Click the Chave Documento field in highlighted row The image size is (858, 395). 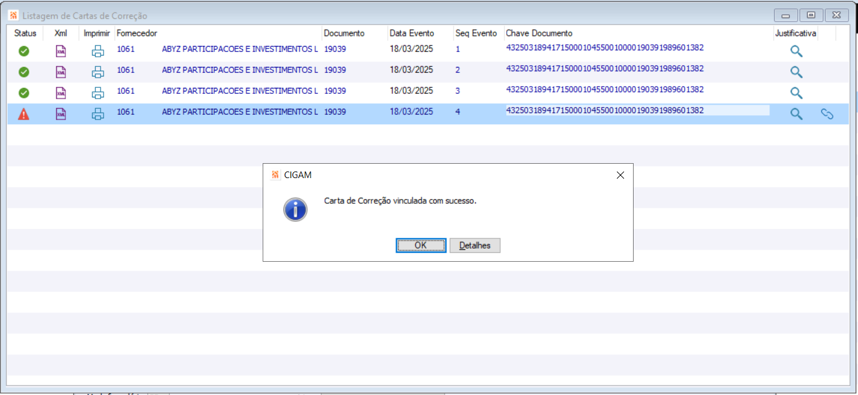(637, 111)
